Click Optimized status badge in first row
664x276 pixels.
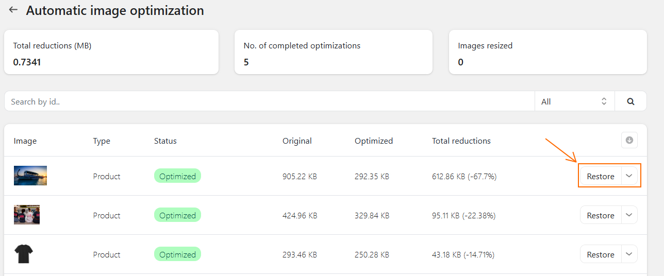coord(177,176)
